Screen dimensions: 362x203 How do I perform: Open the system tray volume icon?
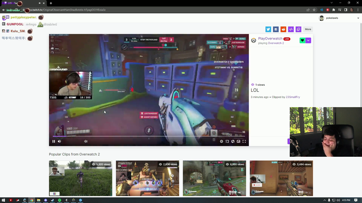point(338,200)
